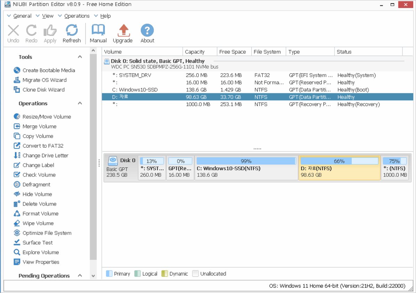
Task: Collapse the Operations section
Action: 80,103
